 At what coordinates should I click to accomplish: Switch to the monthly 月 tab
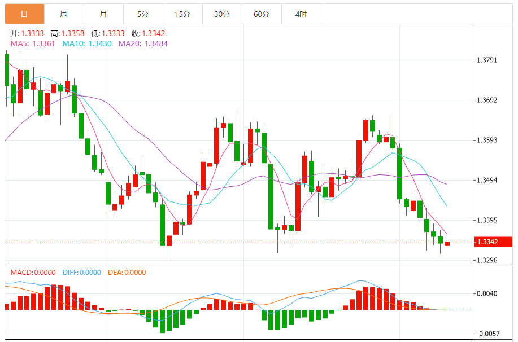click(104, 14)
